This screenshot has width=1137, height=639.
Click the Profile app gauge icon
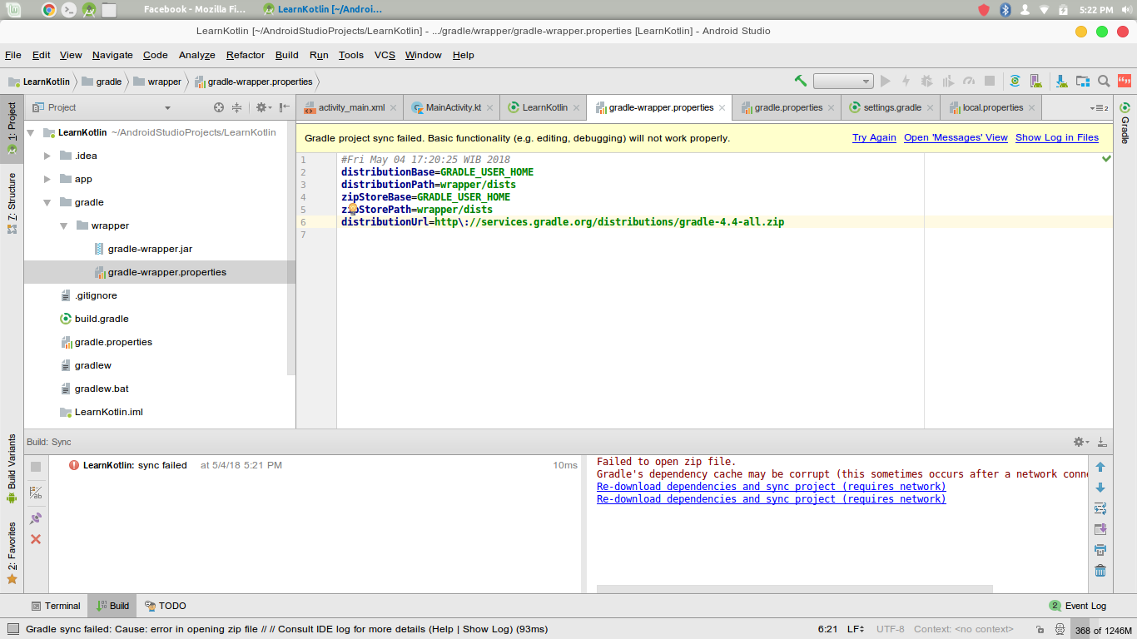click(x=969, y=81)
